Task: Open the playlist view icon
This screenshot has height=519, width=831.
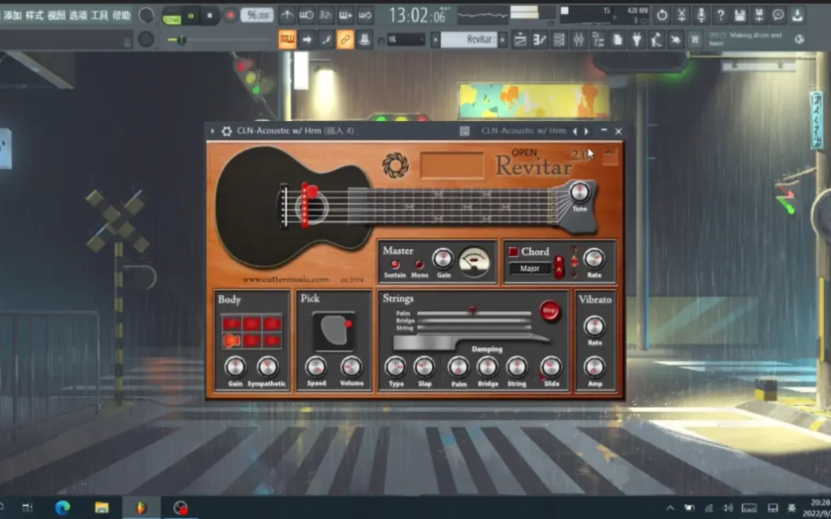Action: coord(521,39)
